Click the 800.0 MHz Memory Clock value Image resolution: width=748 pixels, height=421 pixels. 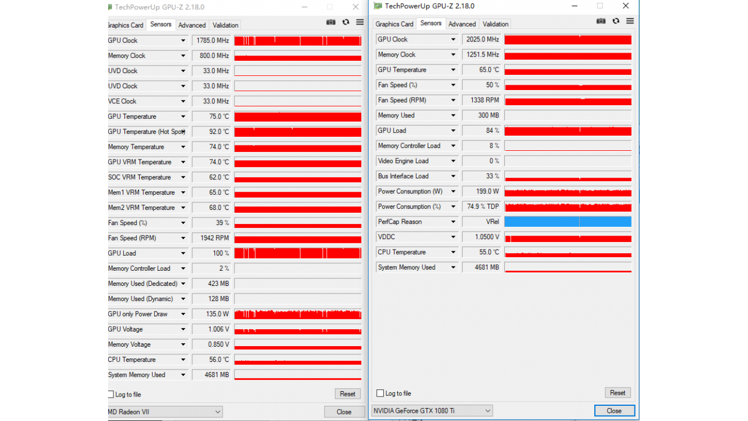(211, 56)
